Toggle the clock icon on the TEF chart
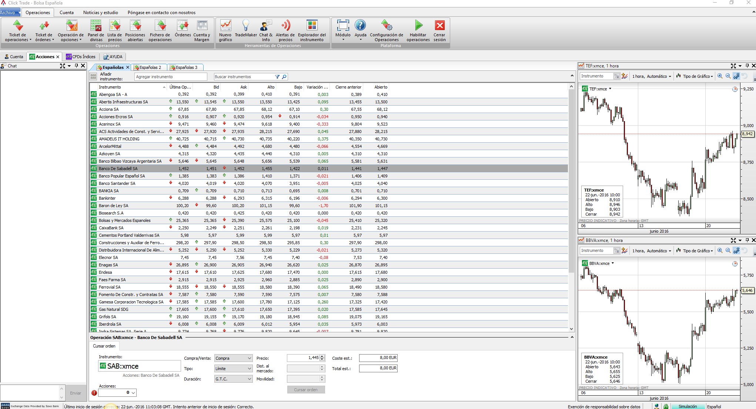Viewport: 756px width, 409px height. (x=735, y=89)
